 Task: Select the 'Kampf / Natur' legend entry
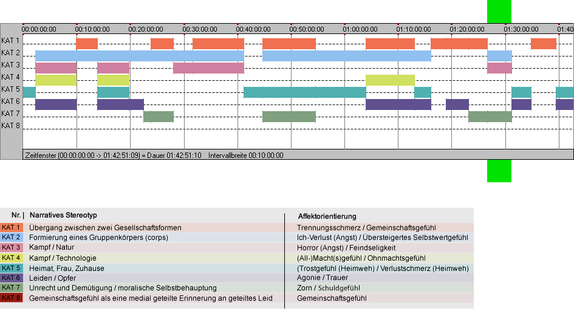52,248
